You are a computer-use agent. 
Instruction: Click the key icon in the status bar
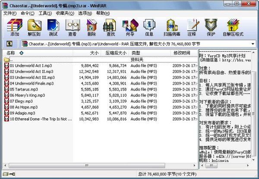coord(12,174)
